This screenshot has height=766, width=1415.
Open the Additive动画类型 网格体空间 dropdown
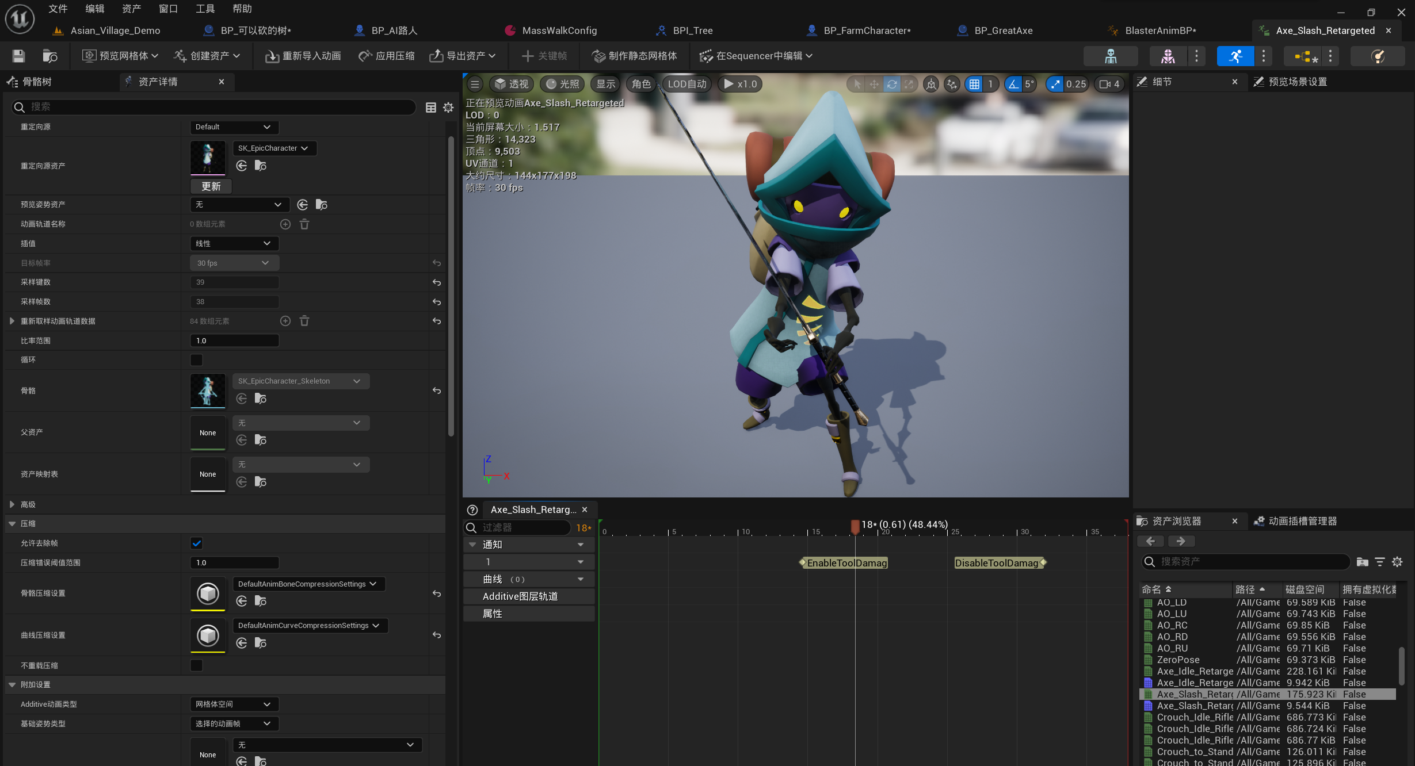click(x=234, y=704)
